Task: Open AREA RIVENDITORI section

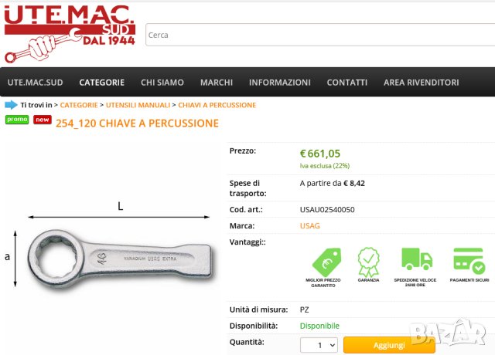Action: click(421, 83)
